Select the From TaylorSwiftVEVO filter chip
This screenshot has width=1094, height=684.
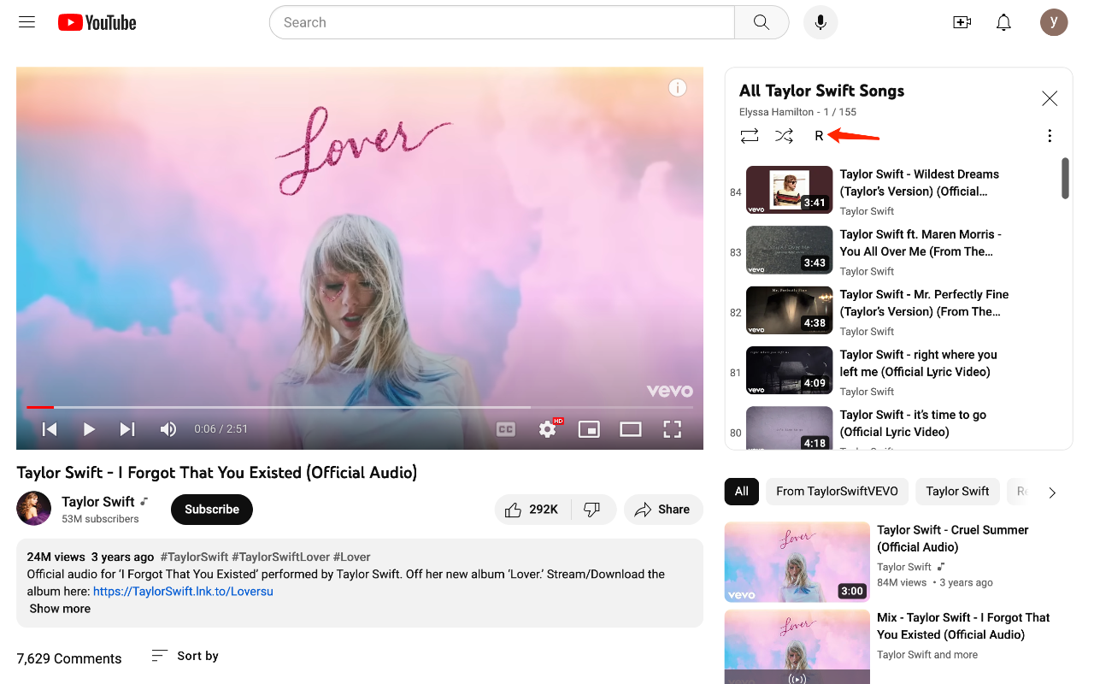coord(837,491)
